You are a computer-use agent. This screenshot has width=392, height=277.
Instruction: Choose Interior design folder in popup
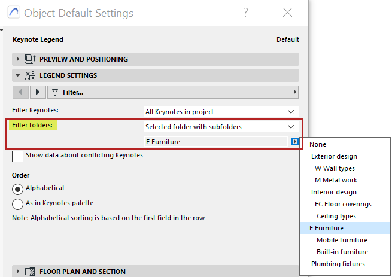[345, 192]
